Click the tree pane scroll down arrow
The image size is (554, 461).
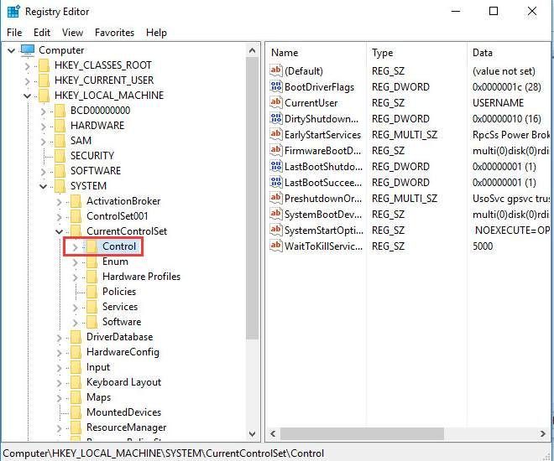pyautogui.click(x=252, y=434)
